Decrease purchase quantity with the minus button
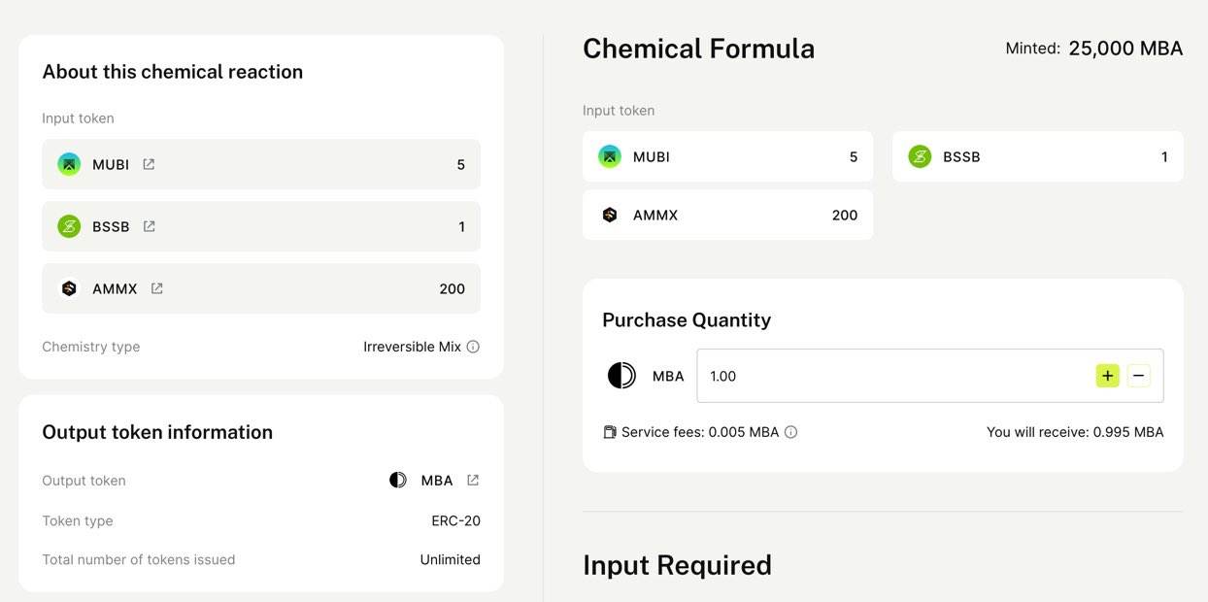This screenshot has width=1208, height=602. (x=1136, y=376)
